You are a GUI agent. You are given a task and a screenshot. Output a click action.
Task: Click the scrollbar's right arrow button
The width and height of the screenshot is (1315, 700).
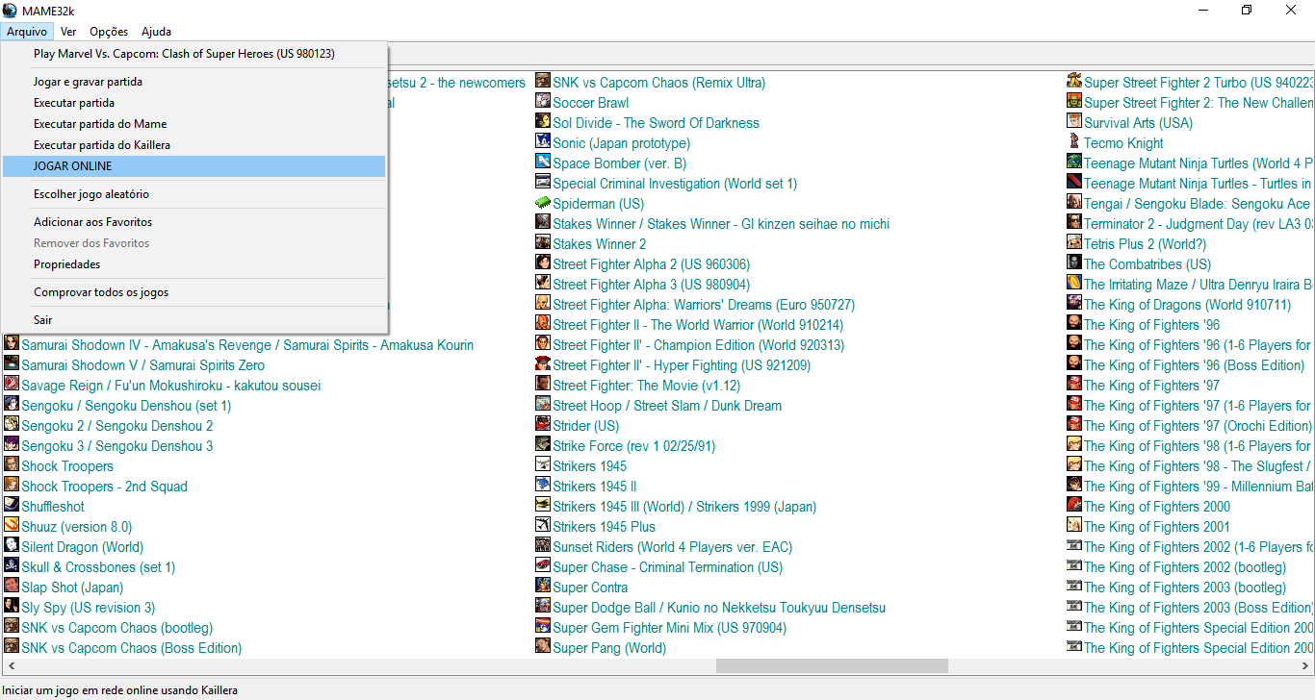click(1306, 666)
